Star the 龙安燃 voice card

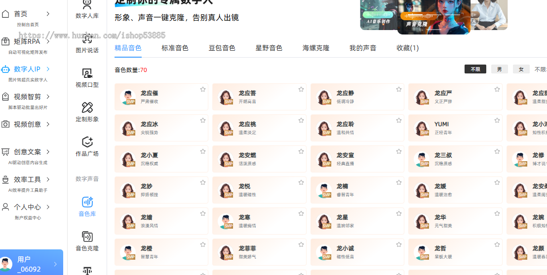[301, 151]
